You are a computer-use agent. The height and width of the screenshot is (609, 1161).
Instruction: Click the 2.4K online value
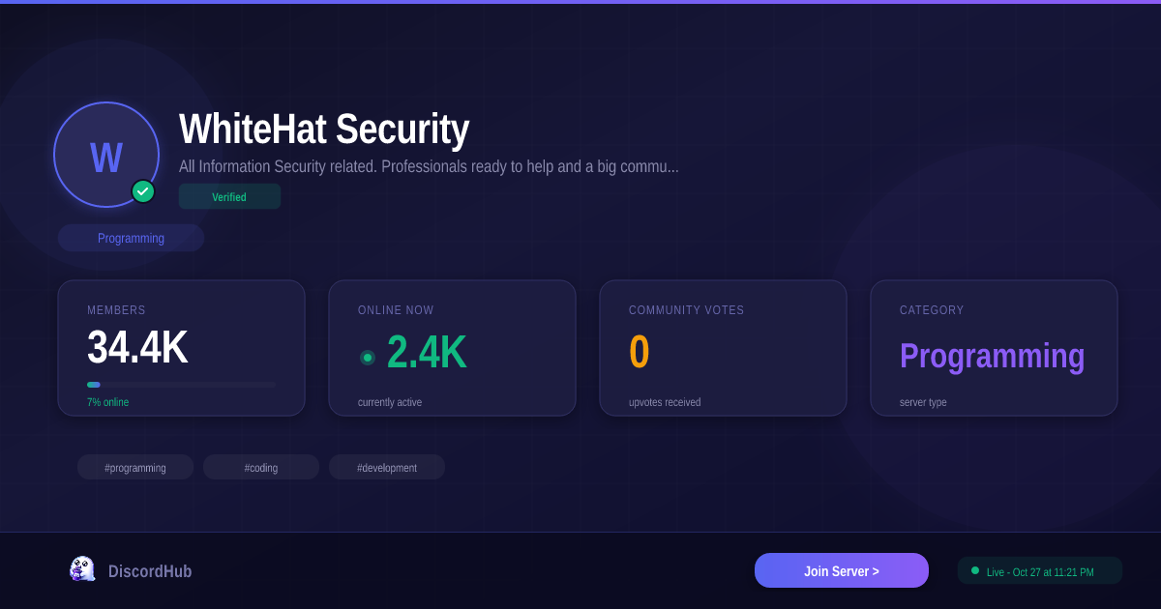[x=427, y=352]
